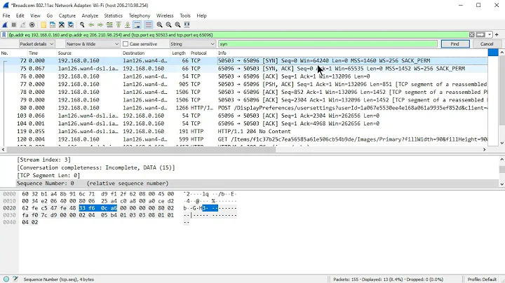The height and width of the screenshot is (283, 505).
Task: Reload this capture file
Action: 71,25
